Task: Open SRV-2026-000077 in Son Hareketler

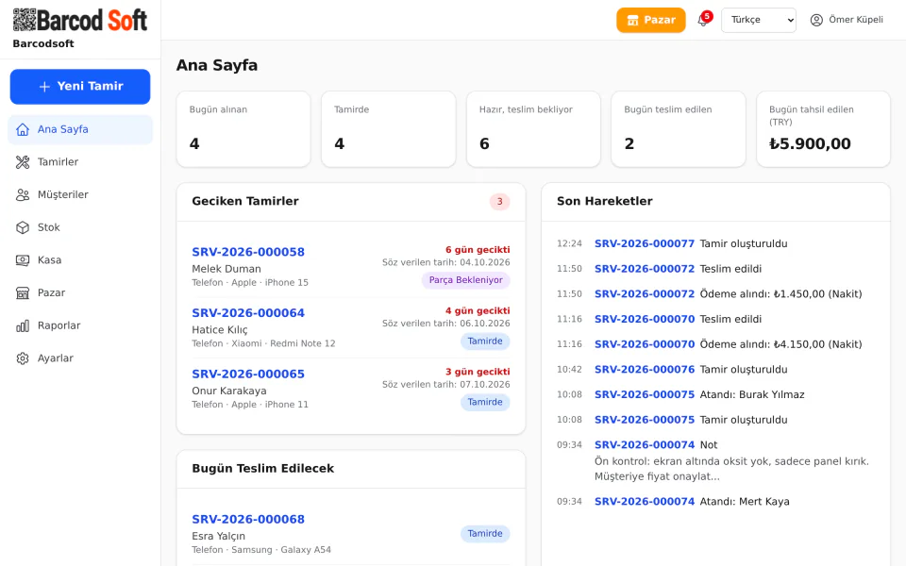Action: (x=645, y=243)
